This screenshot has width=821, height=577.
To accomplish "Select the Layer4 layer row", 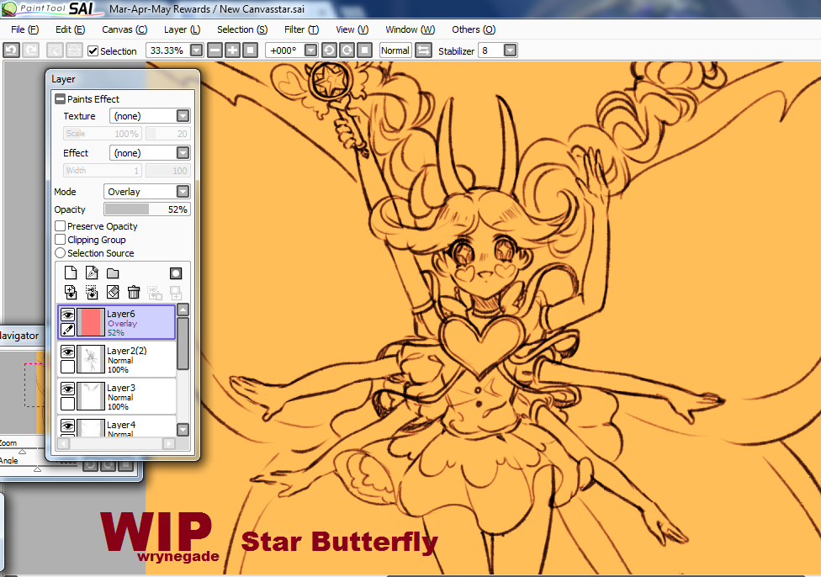I will click(117, 426).
